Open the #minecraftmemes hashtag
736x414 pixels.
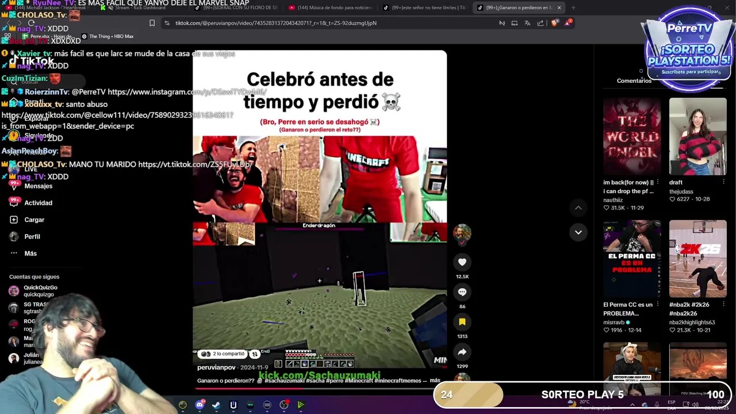[398, 381]
